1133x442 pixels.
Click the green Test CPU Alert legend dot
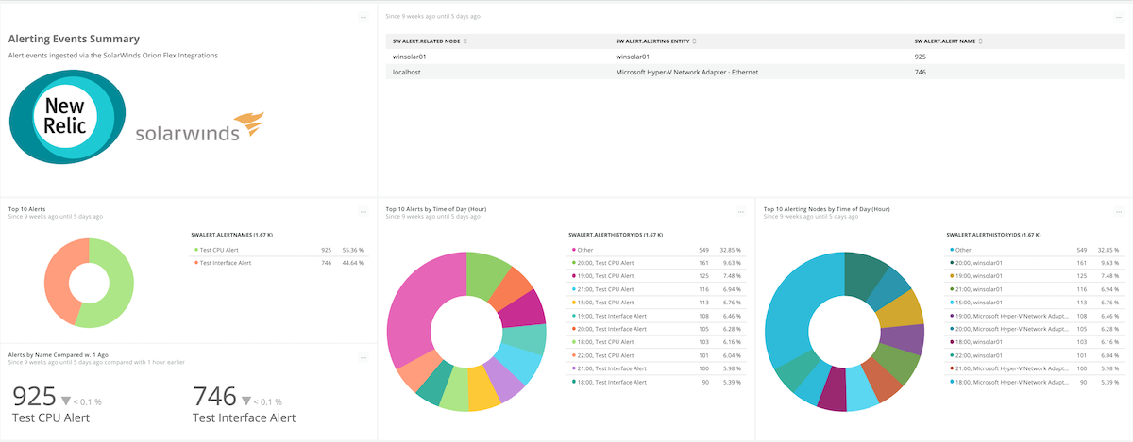(196, 251)
